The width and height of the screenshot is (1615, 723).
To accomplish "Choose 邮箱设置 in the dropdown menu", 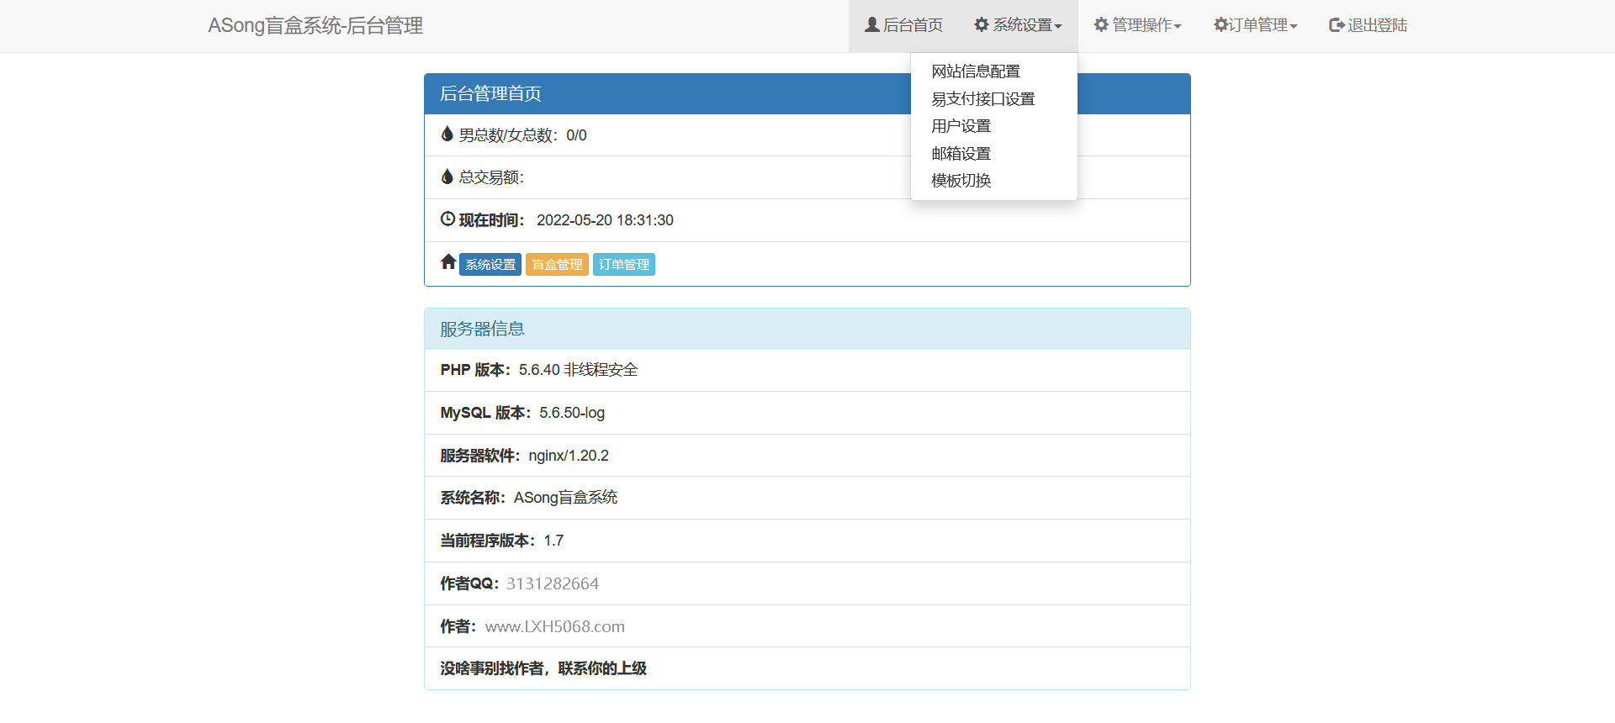I will point(993,154).
